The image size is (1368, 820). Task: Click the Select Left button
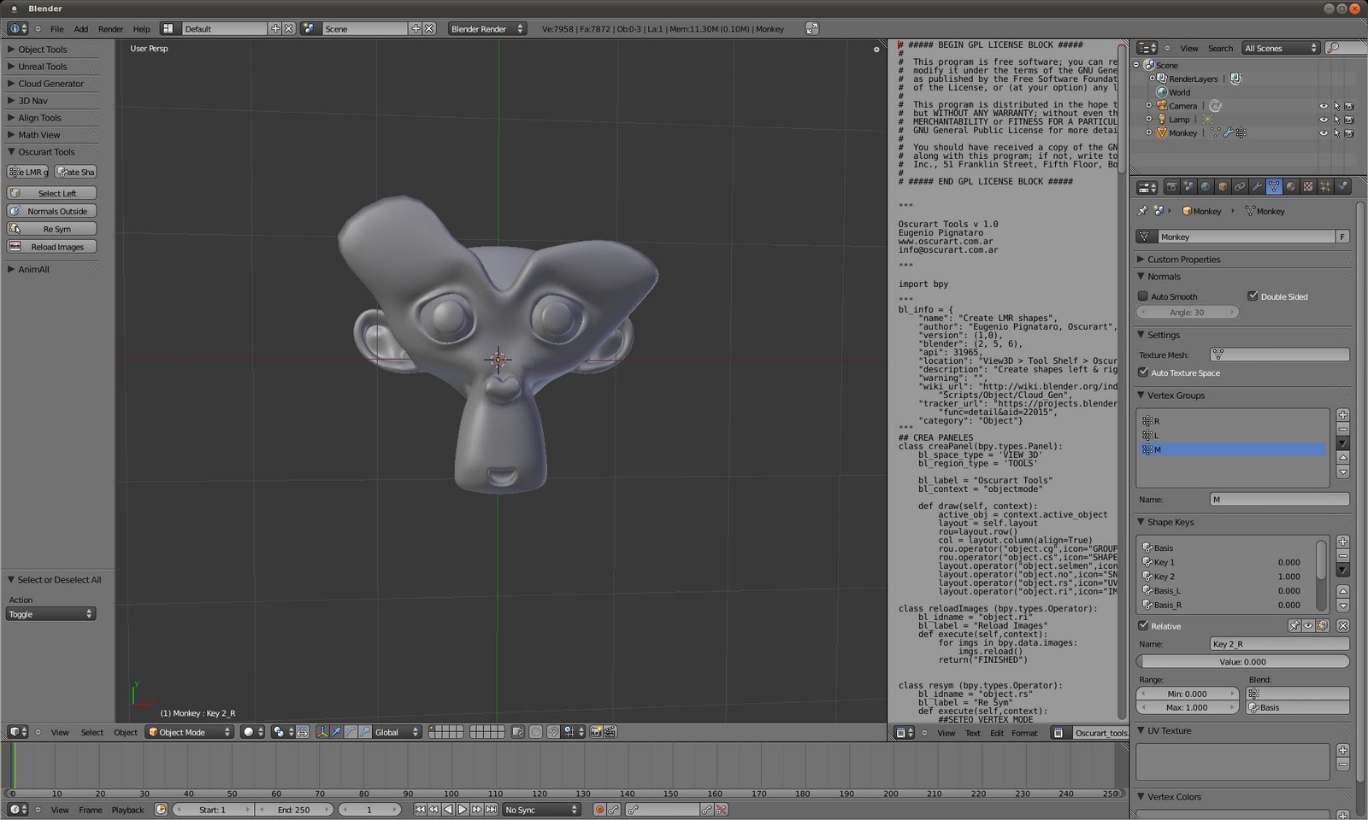tap(52, 193)
